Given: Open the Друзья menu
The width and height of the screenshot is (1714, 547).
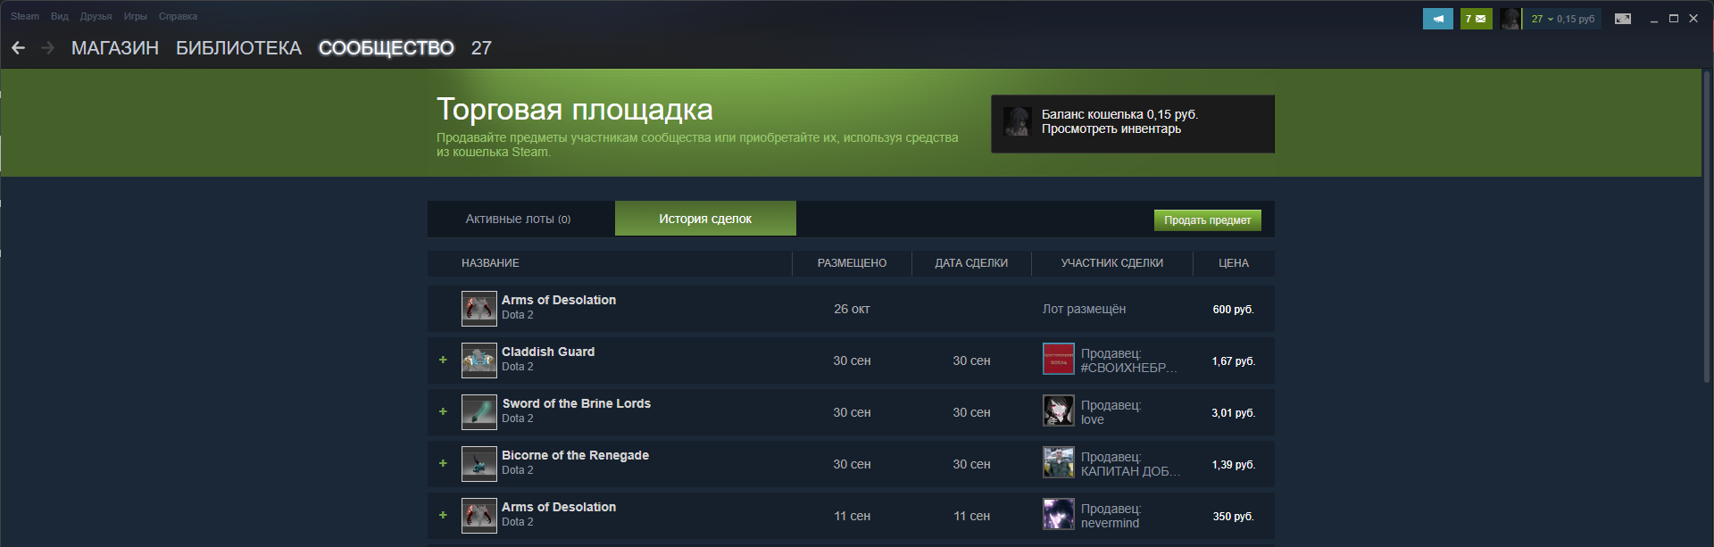Looking at the screenshot, I should click(96, 16).
